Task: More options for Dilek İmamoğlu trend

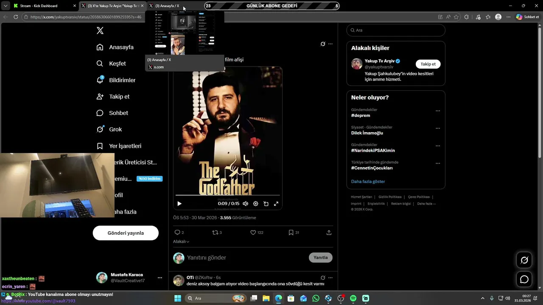Action: point(438,128)
